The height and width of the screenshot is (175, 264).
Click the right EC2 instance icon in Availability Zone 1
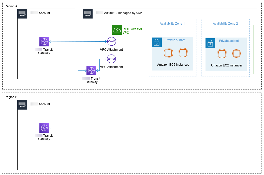(x=183, y=53)
